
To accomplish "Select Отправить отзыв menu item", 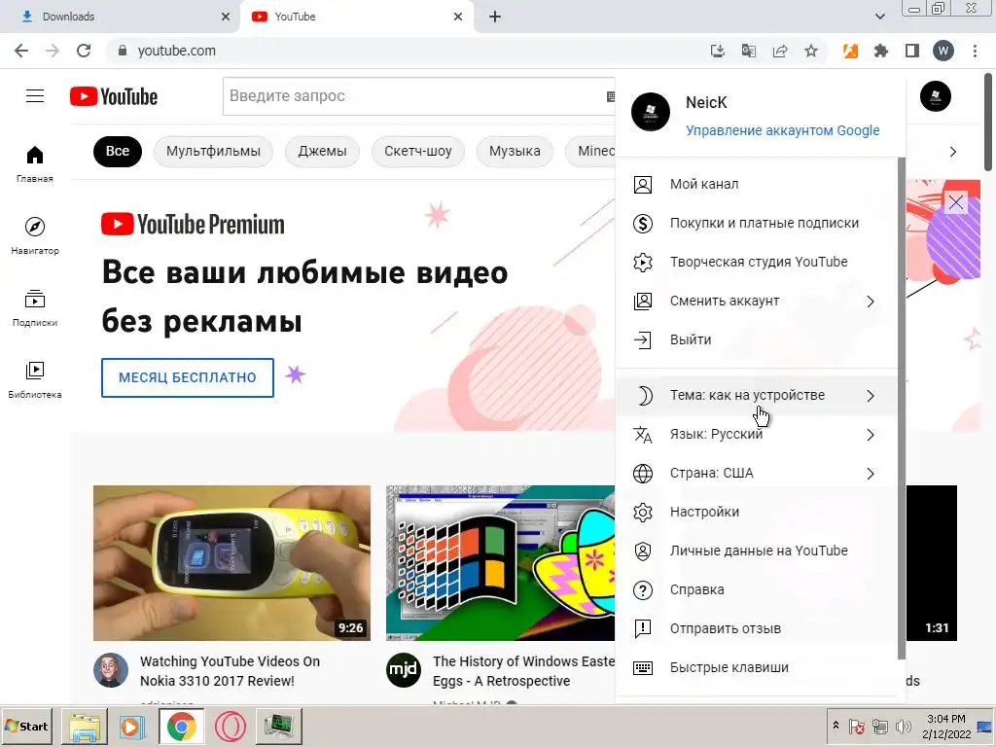I will point(756,629).
